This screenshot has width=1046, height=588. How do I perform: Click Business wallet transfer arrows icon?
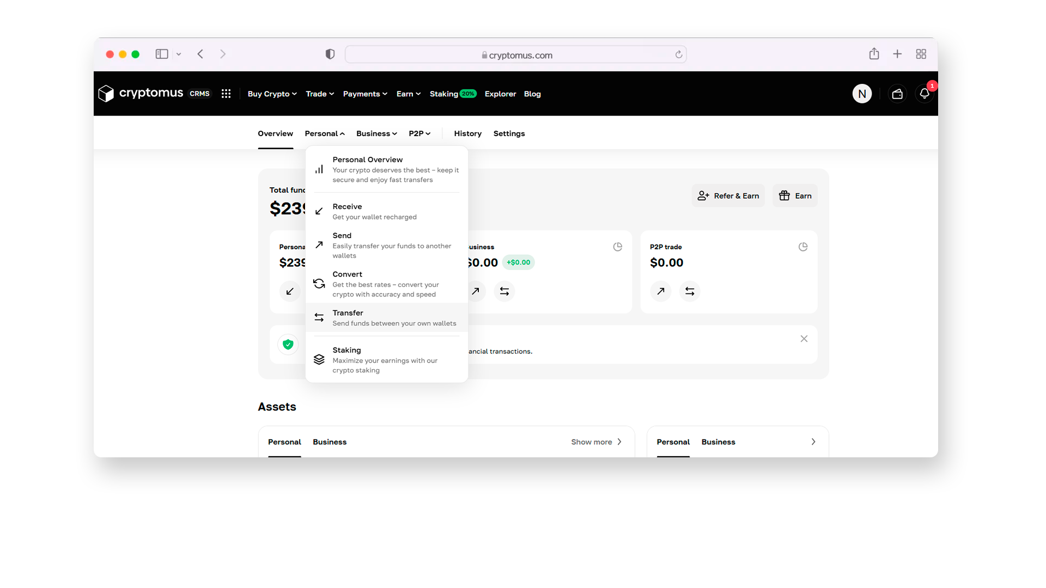click(504, 291)
